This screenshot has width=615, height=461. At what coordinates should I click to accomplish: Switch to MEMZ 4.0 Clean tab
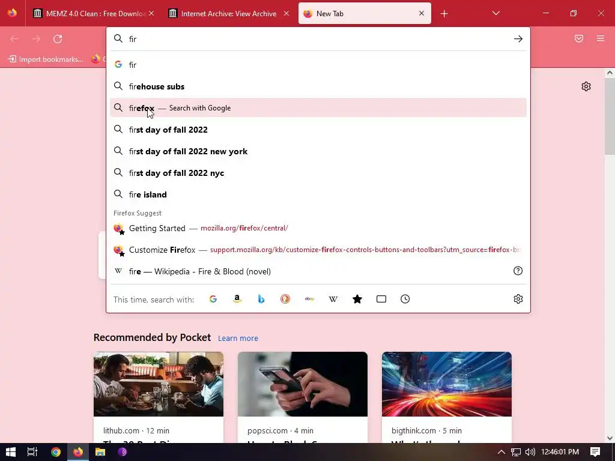pyautogui.click(x=94, y=13)
